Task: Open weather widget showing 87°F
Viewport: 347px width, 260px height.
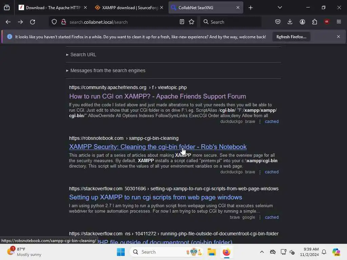Action: 24,252
